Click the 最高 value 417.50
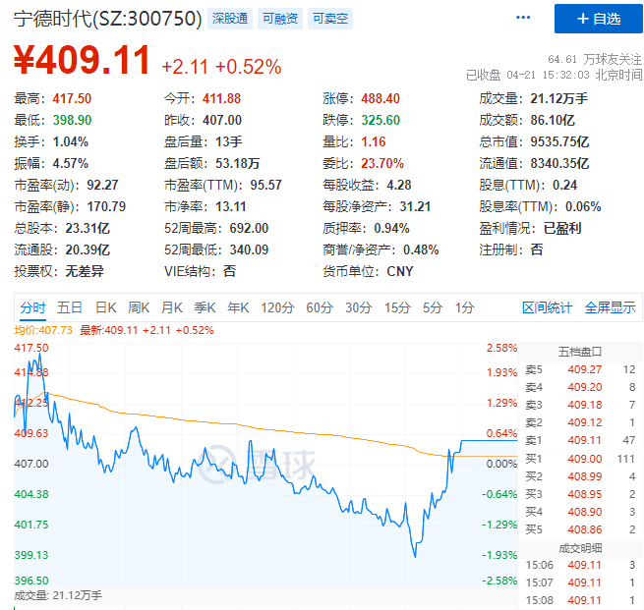644x610 pixels. click(x=72, y=98)
